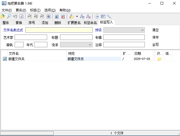The width and height of the screenshot is (180, 136).
Task: Click the folder icon in 新建文件夹 row
Action: tap(160, 59)
